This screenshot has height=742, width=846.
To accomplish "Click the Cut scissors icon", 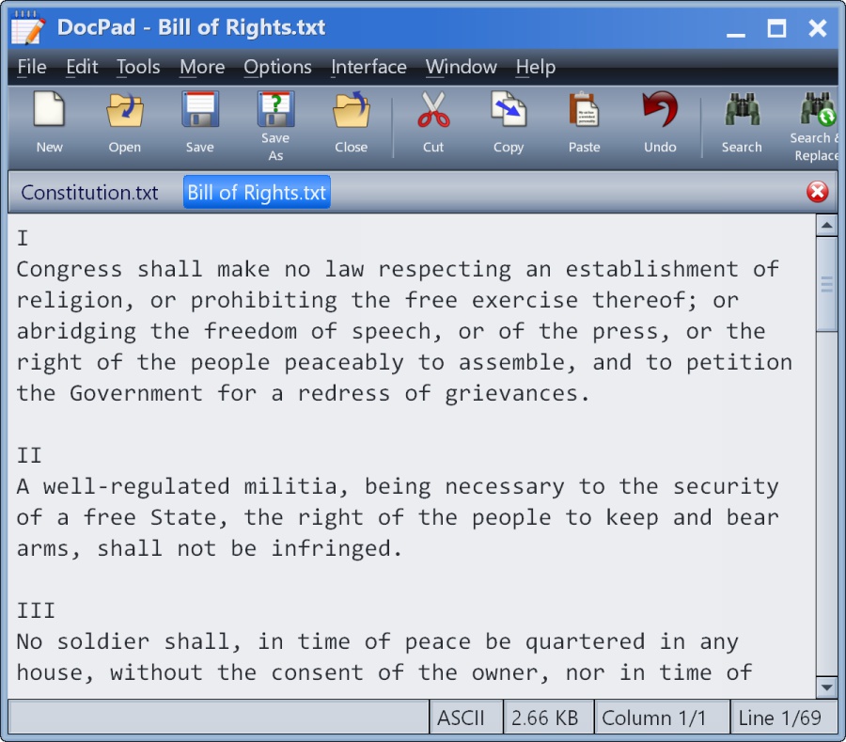I will pos(433,109).
